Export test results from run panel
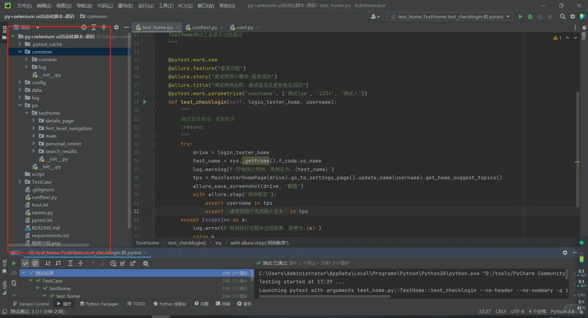 click(133, 264)
